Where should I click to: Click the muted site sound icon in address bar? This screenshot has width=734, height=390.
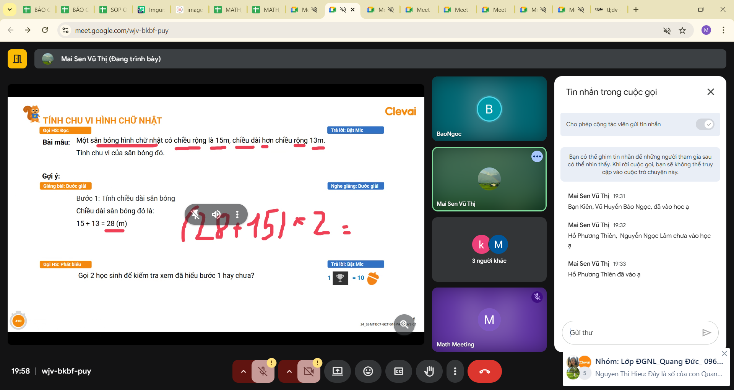667,31
